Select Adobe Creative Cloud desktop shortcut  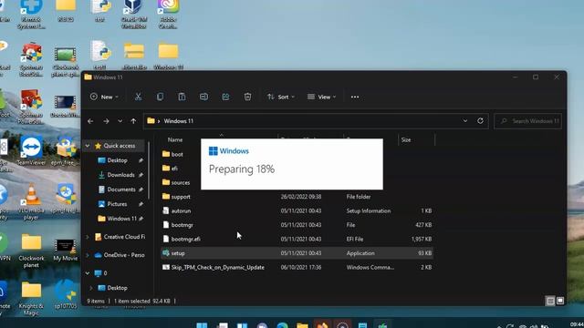tap(168, 14)
